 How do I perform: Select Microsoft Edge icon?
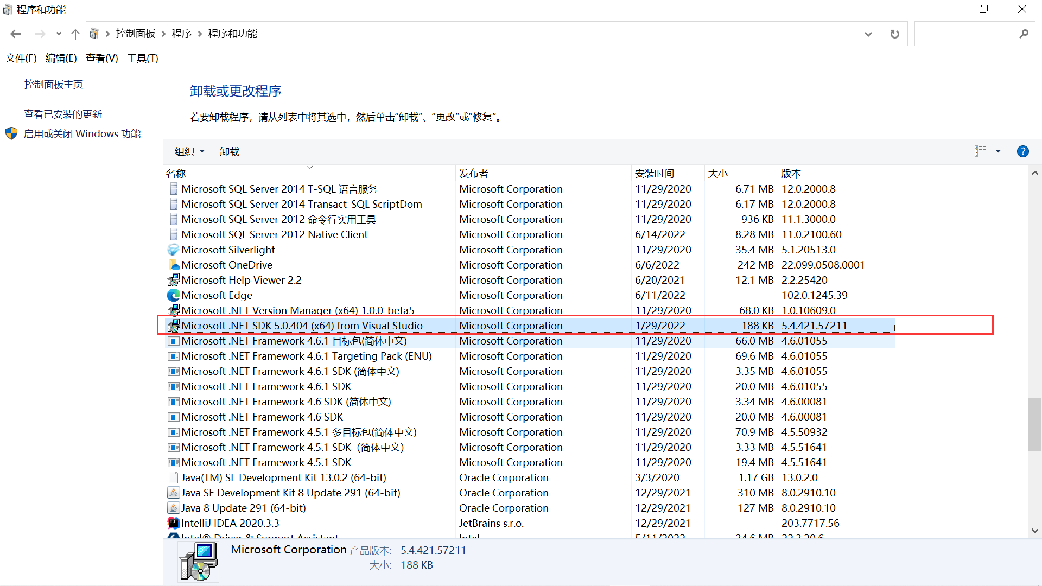[173, 295]
